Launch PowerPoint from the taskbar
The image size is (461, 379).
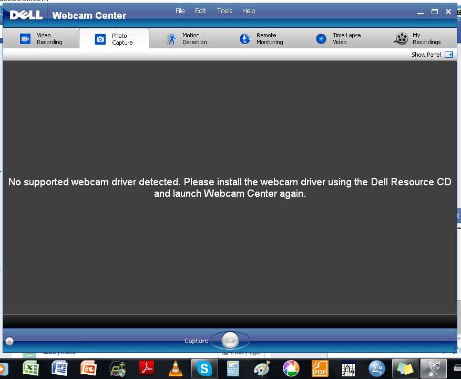[88, 368]
